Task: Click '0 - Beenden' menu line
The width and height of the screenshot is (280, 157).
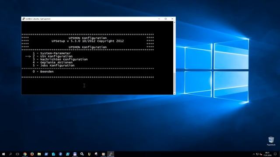Action: (43, 72)
